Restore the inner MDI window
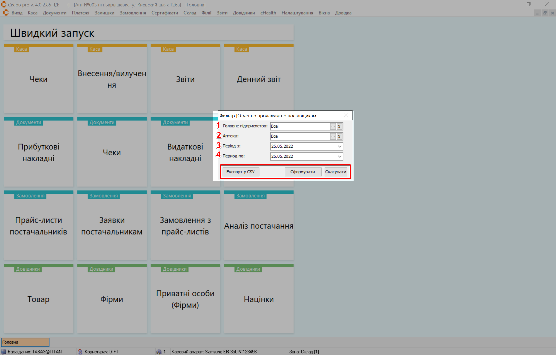 coord(545,13)
